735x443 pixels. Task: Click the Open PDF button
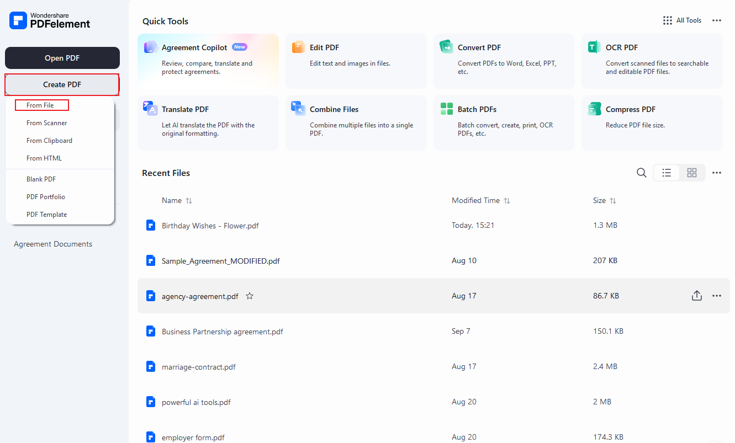62,58
